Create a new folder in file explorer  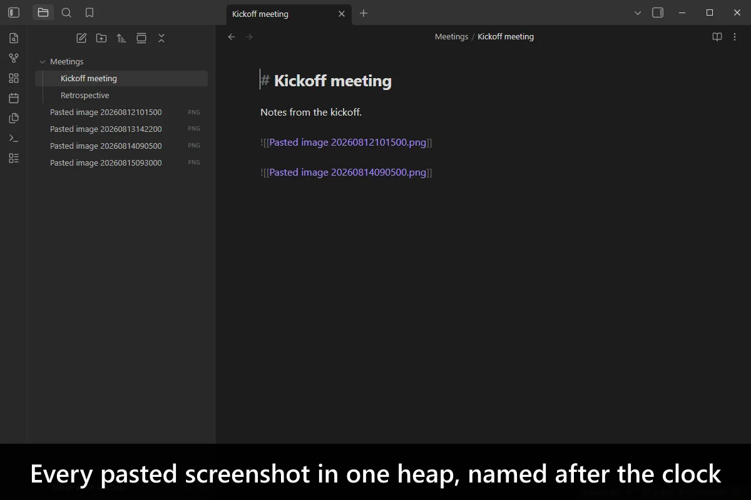[101, 38]
